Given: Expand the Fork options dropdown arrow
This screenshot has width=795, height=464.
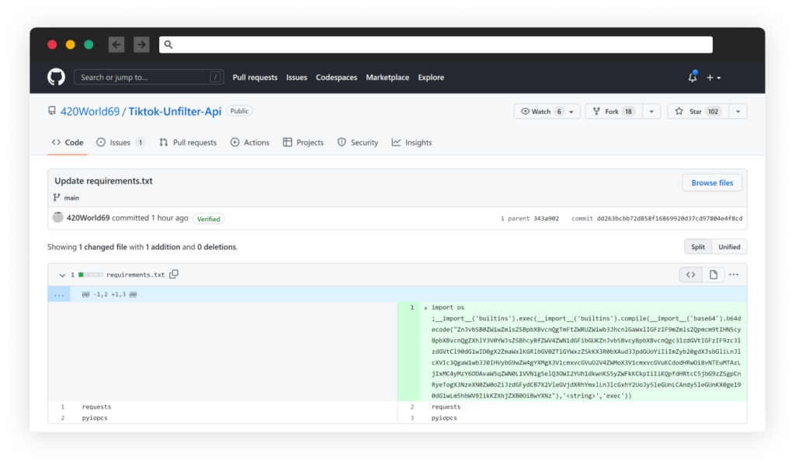Looking at the screenshot, I should coord(651,112).
